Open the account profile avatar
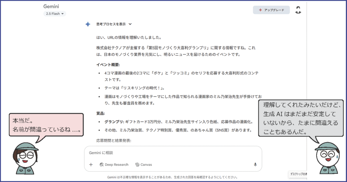The height and width of the screenshot is (182, 347). tap(298, 10)
